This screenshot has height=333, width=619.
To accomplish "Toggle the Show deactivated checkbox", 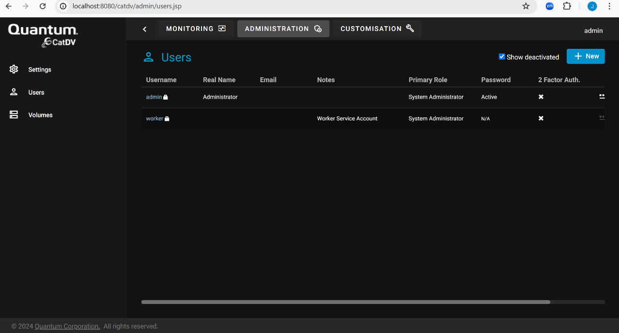I will [502, 57].
